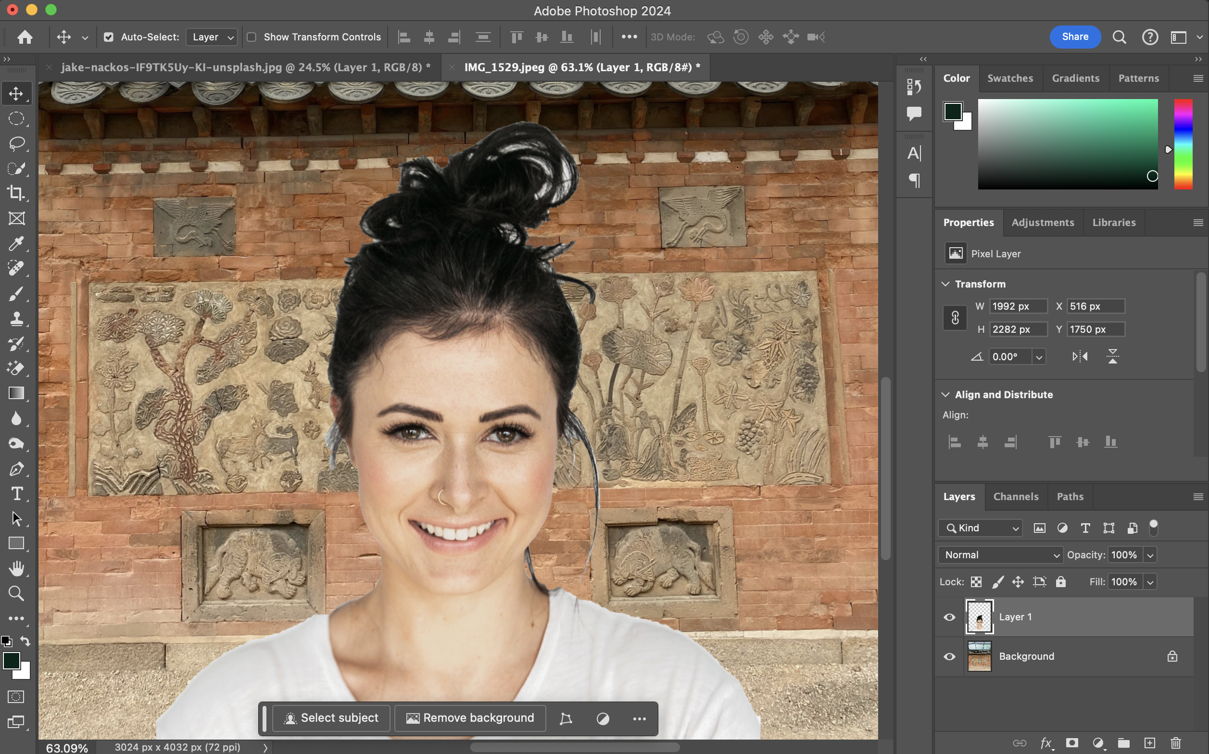Viewport: 1209px width, 754px height.
Task: Collapse the Align and Distribute section
Action: point(945,394)
